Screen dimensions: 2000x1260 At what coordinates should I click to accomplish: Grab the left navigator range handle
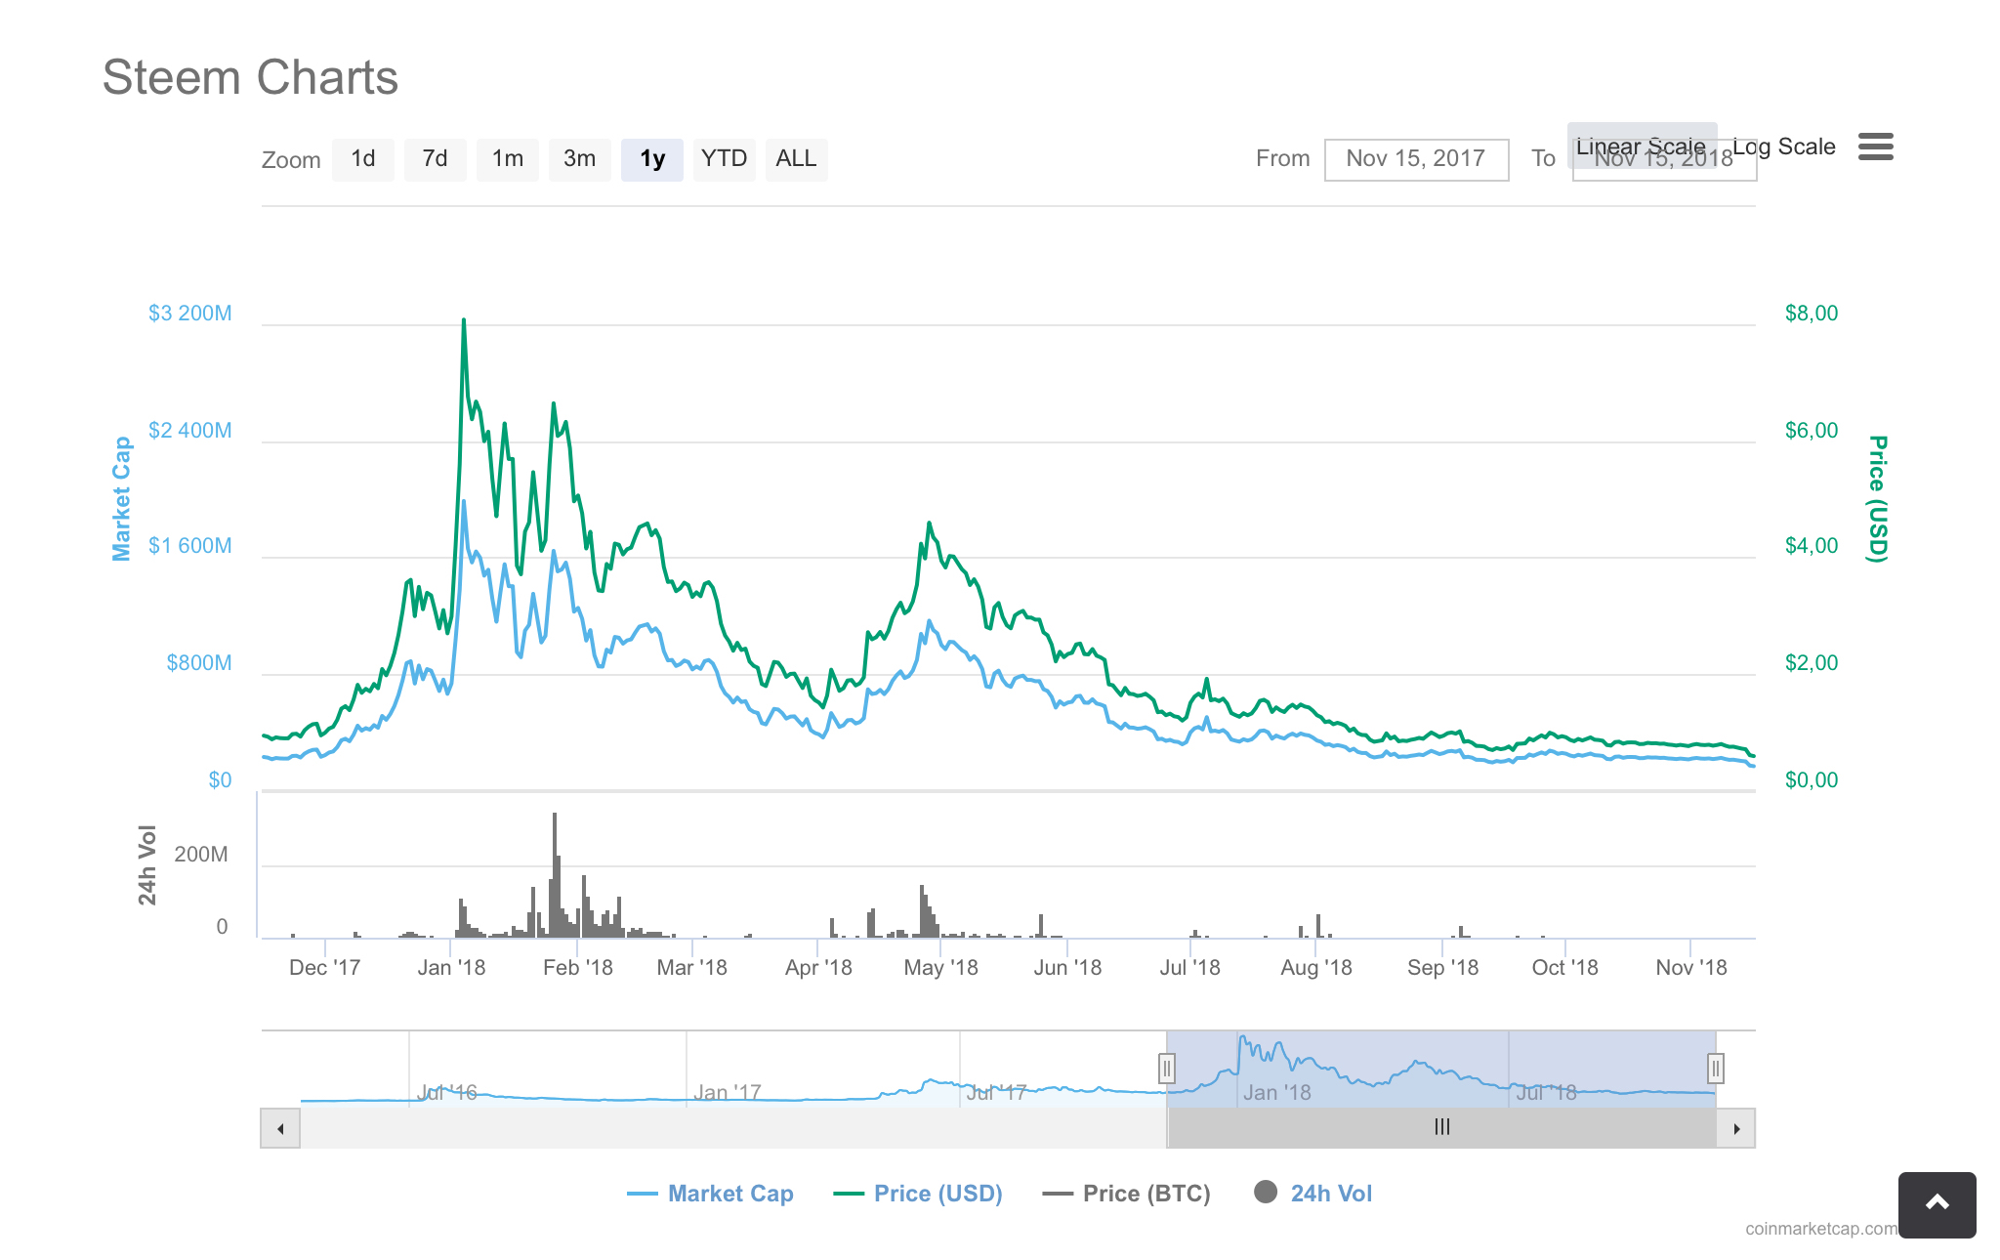pos(1166,1068)
